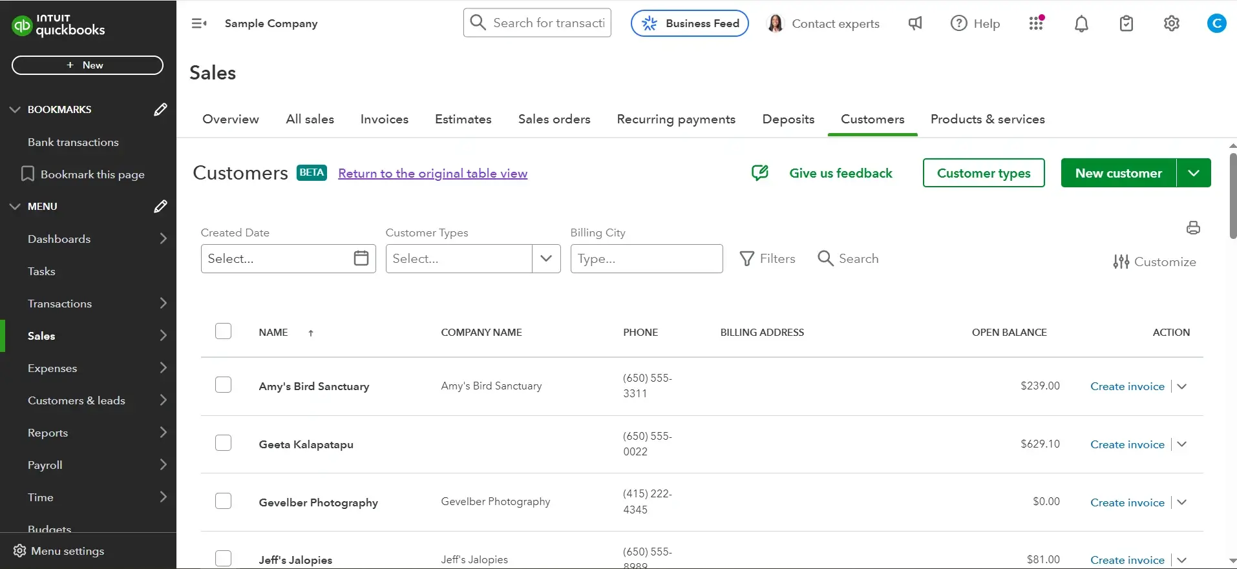This screenshot has height=569, width=1237.
Task: Click the Bookmark this page icon
Action: click(27, 174)
